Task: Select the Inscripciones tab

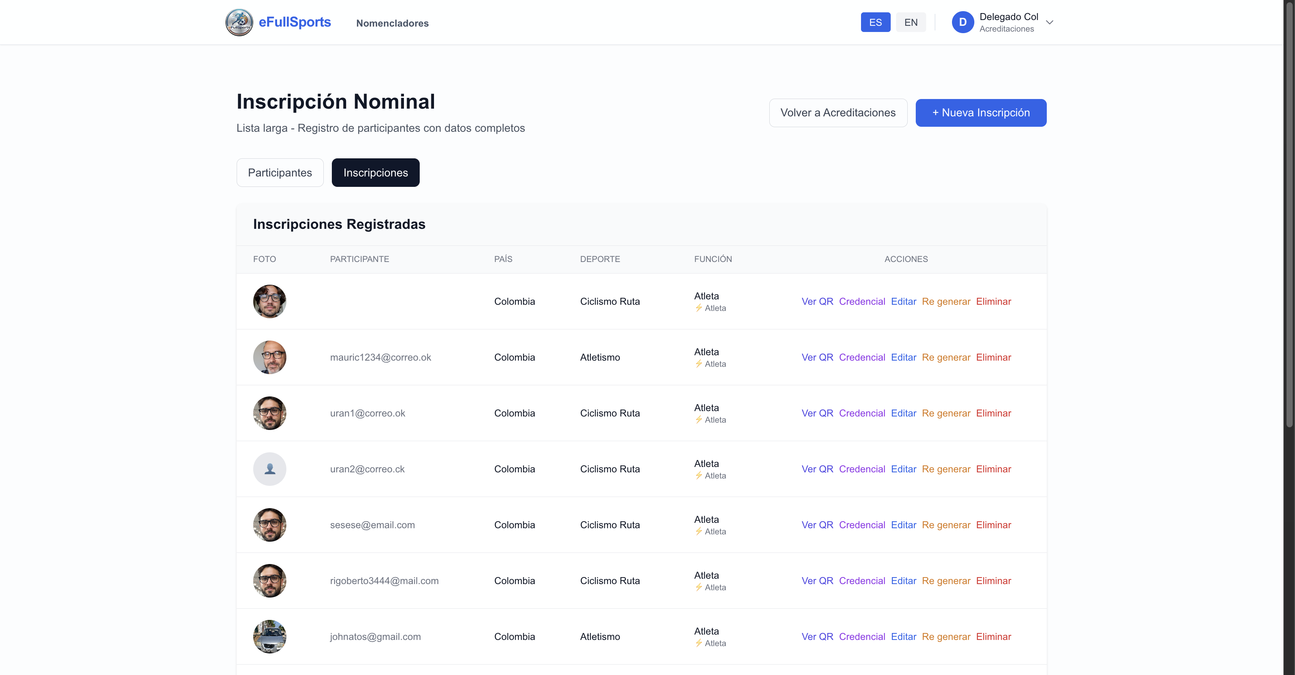Action: pos(375,172)
